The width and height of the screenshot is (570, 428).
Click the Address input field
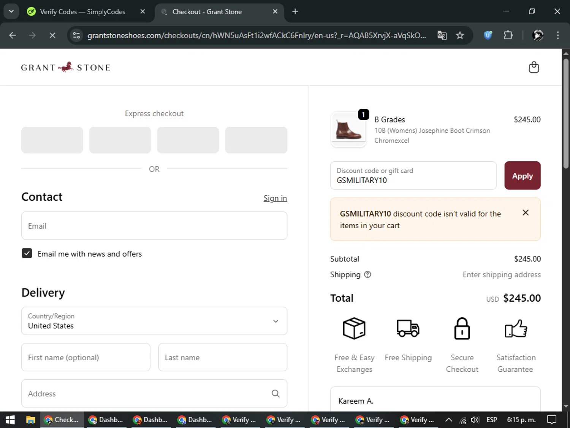pos(154,393)
